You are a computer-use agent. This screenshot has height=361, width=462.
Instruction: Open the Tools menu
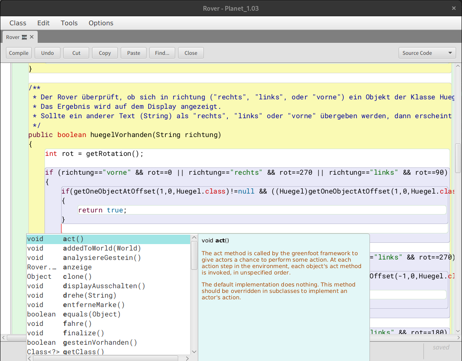pos(69,23)
